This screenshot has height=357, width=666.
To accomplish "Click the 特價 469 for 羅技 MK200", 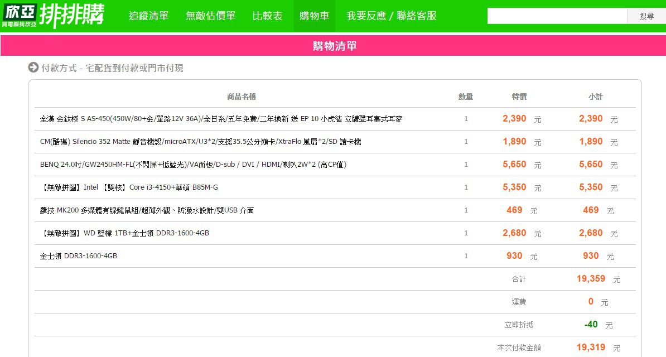I will click(x=514, y=210).
